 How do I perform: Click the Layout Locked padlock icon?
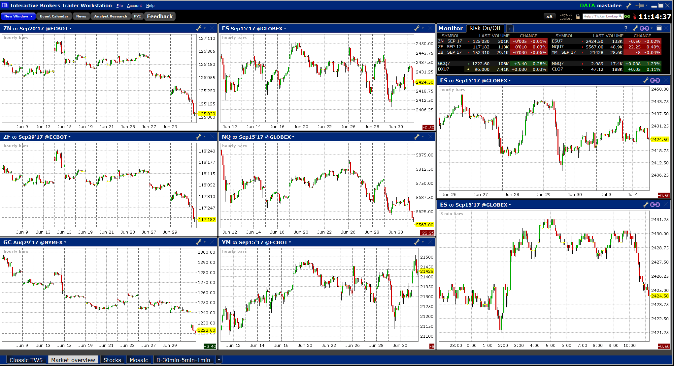[578, 16]
